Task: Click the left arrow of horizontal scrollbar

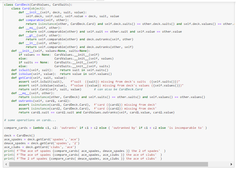Action: 6,164
